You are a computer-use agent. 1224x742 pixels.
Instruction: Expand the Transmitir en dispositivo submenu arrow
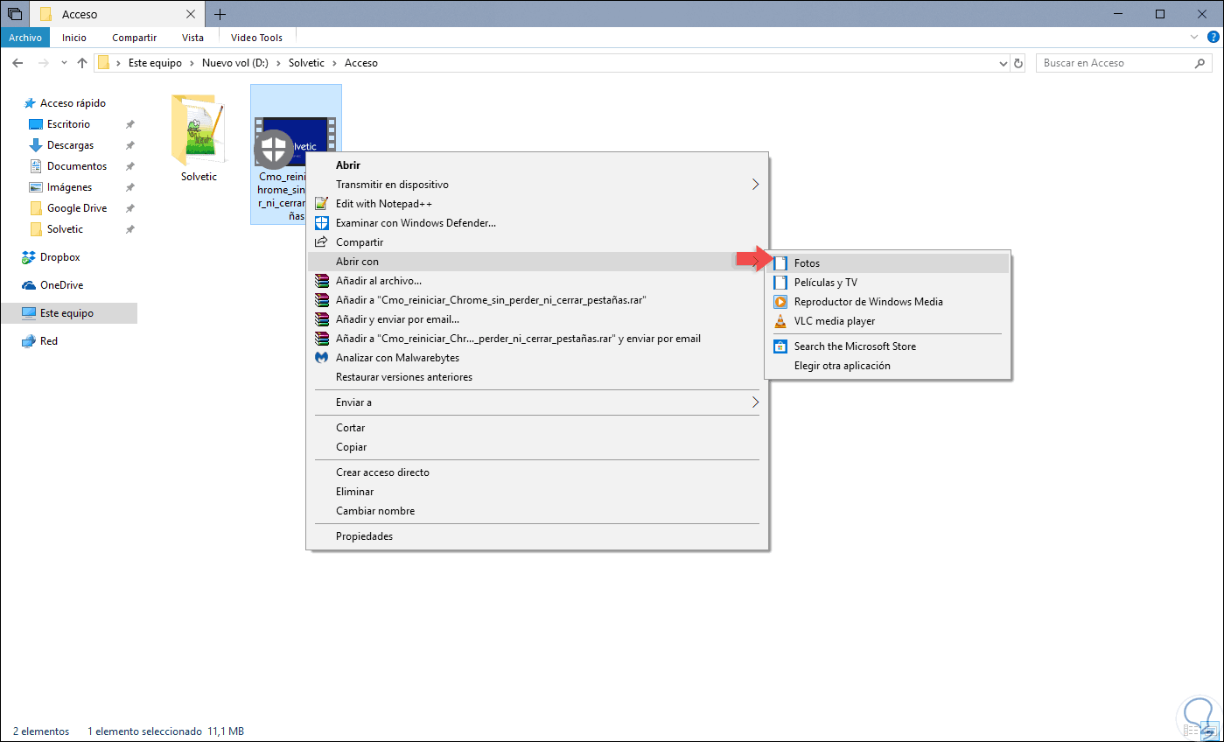click(755, 185)
